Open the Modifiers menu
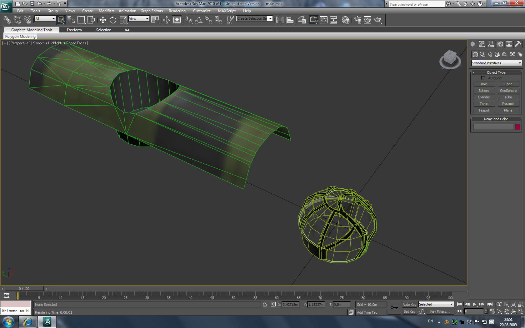The width and height of the screenshot is (525, 328). click(106, 11)
